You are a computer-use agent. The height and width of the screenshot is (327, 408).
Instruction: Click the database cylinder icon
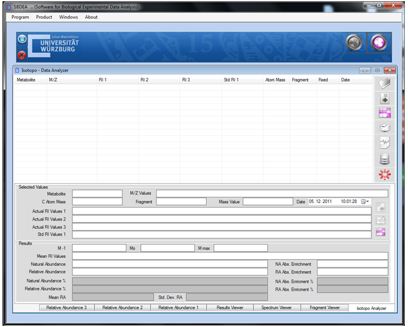[384, 159]
